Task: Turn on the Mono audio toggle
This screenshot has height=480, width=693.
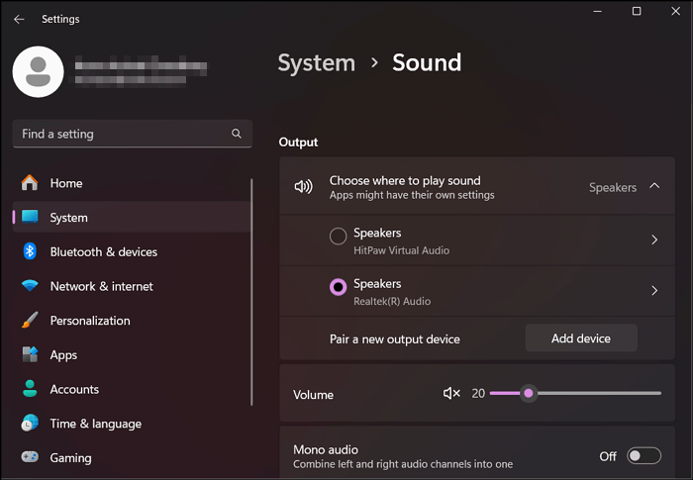Action: click(x=643, y=456)
